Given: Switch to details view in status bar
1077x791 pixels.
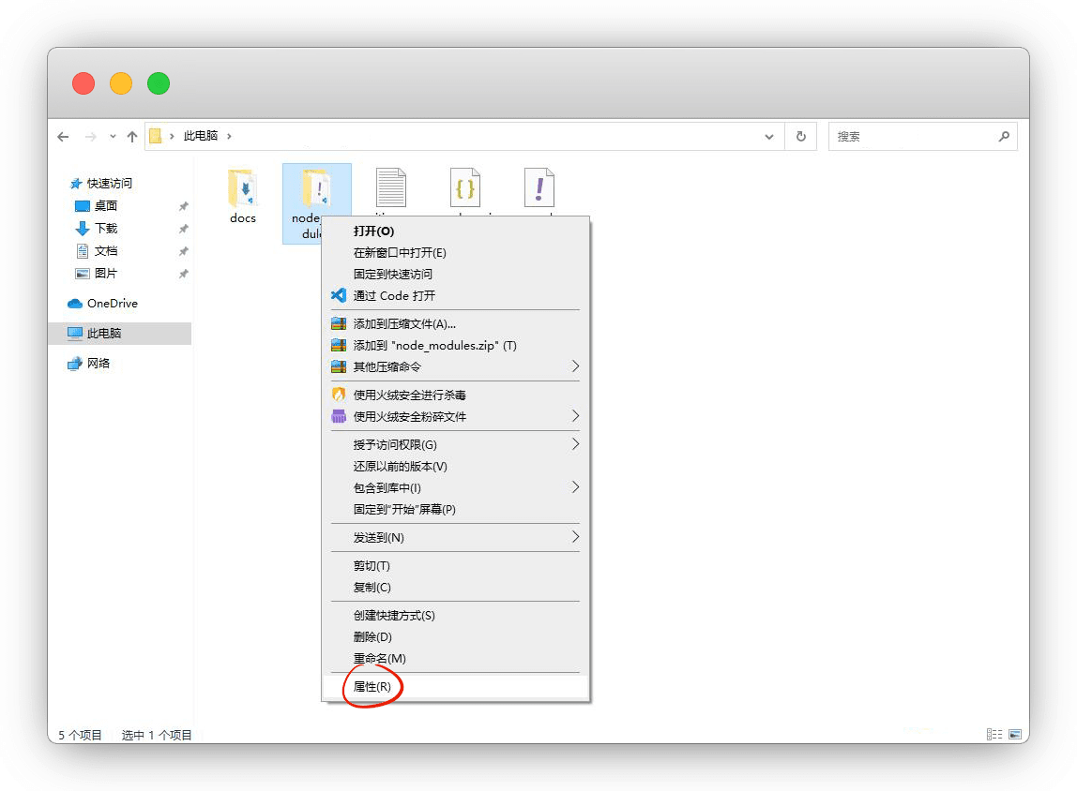Looking at the screenshot, I should coord(994,735).
